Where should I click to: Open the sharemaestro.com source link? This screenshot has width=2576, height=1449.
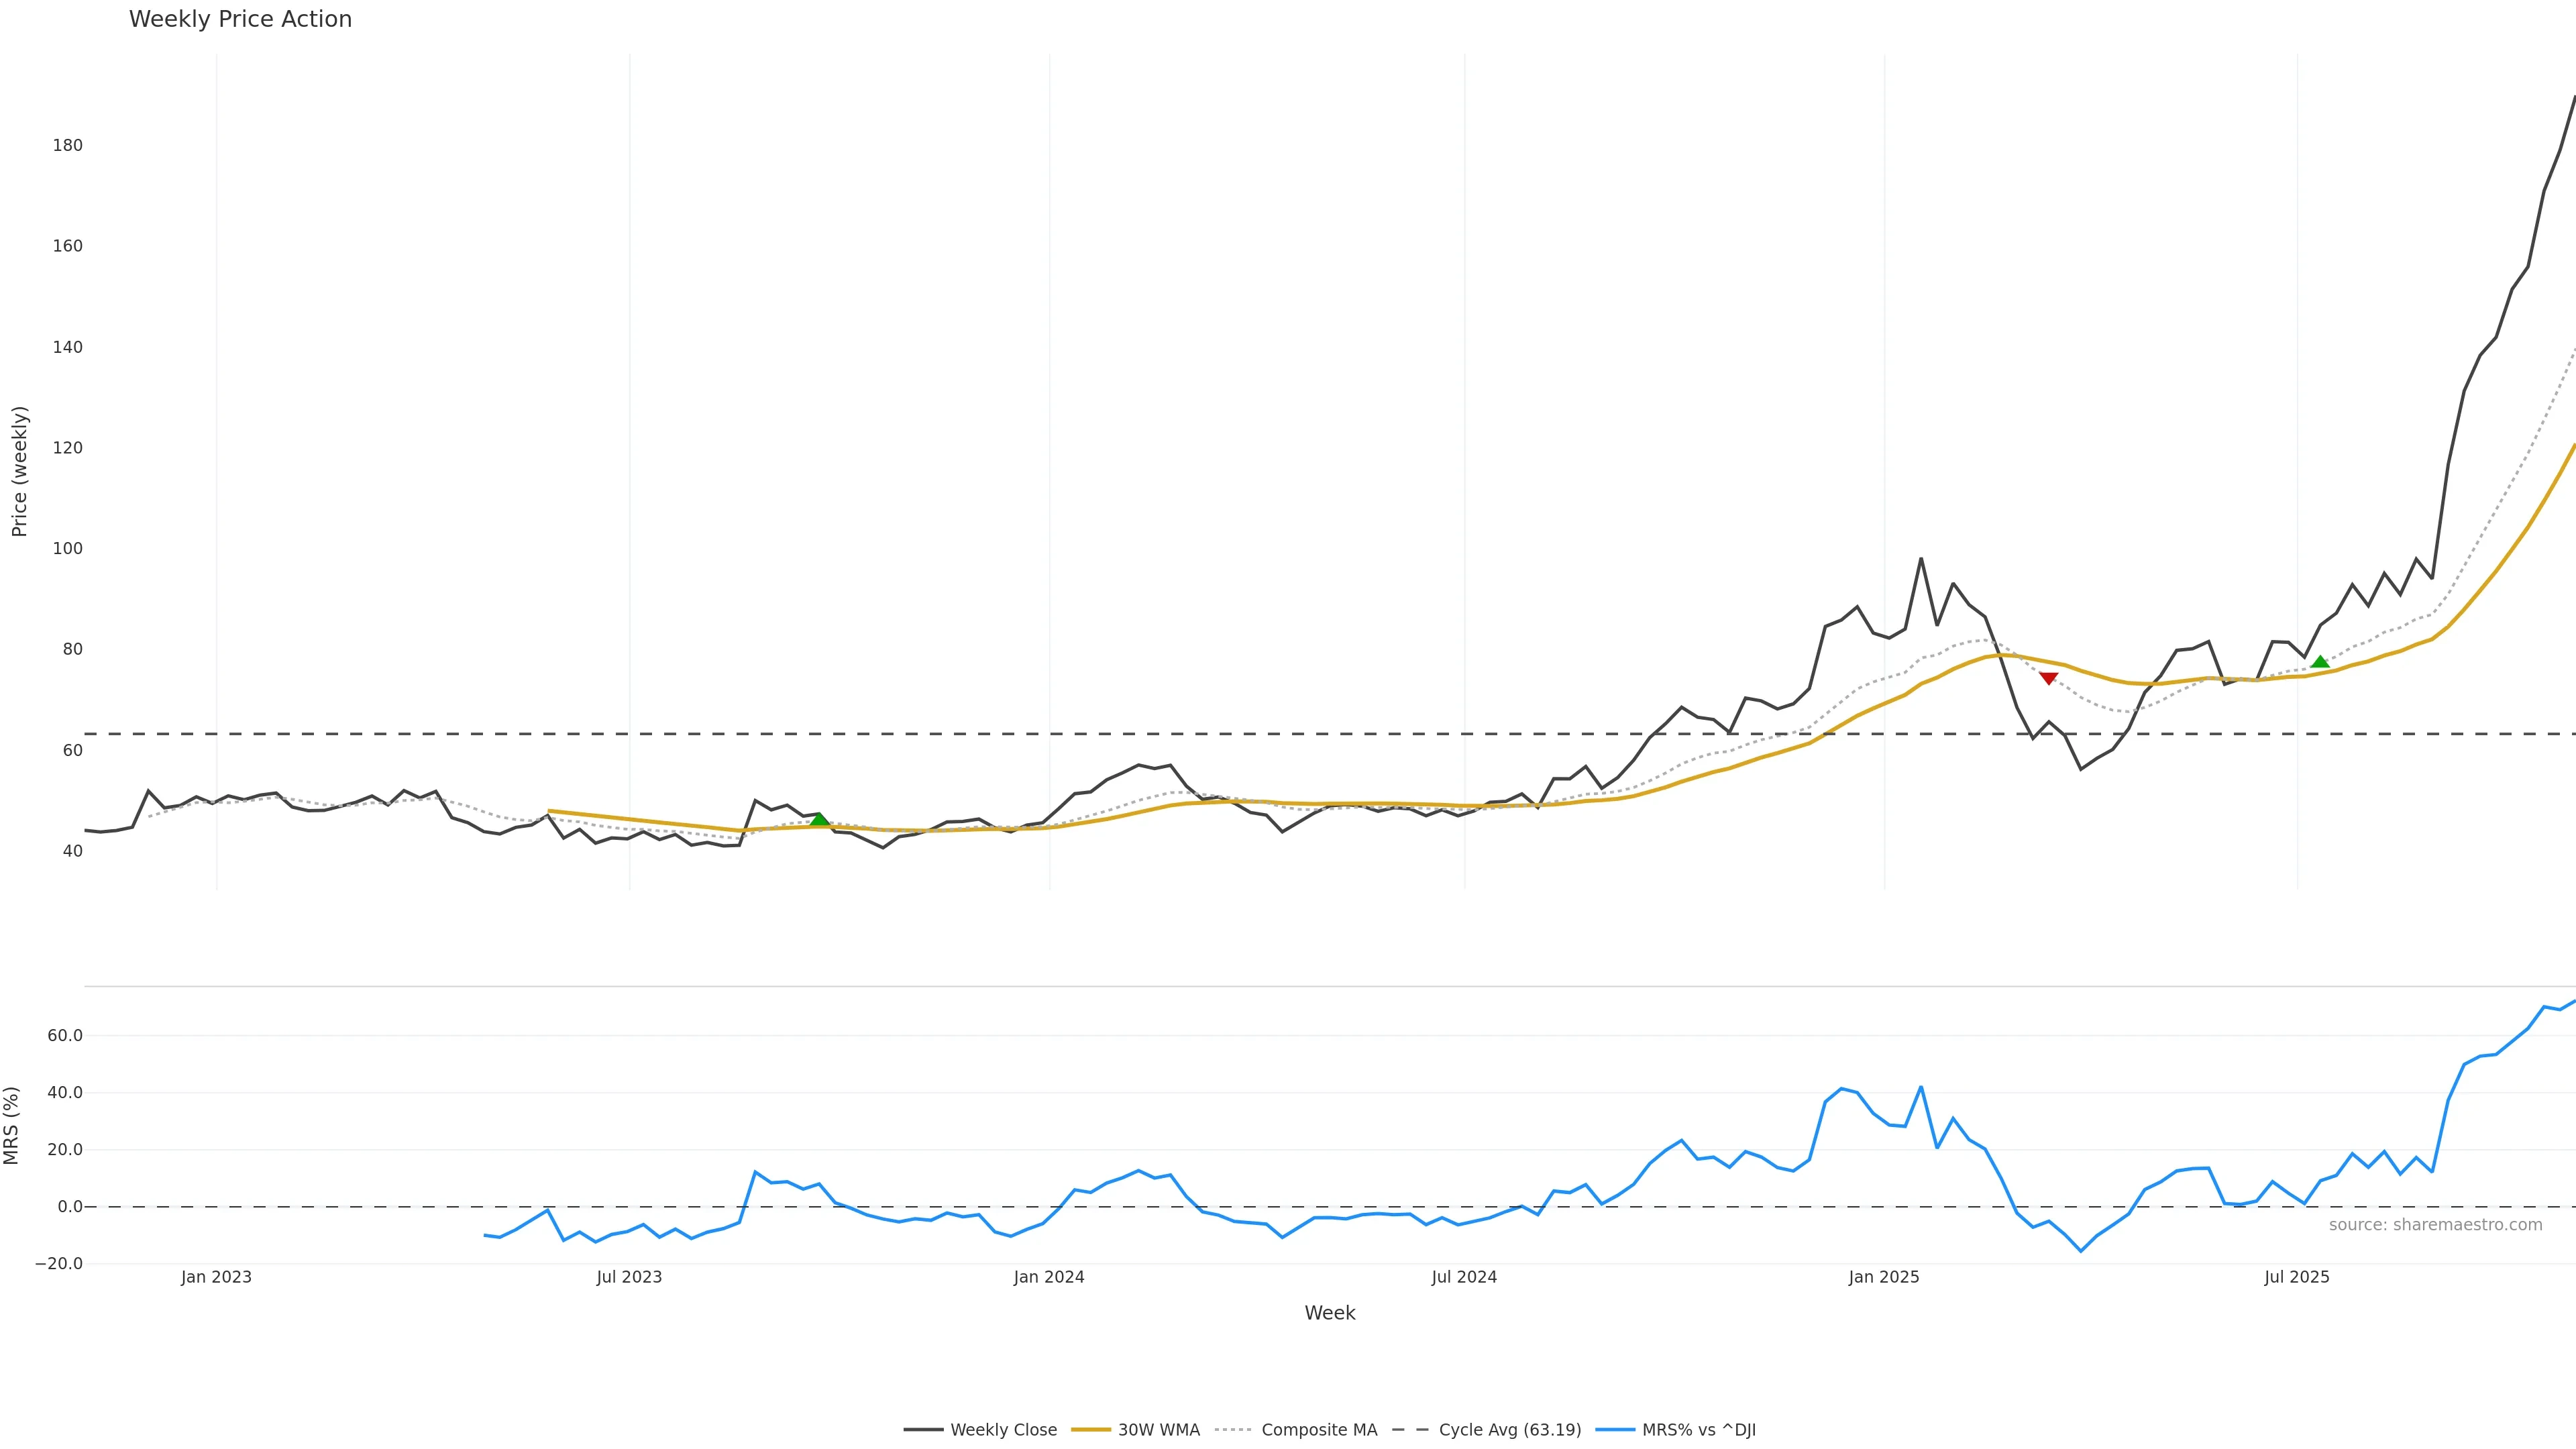pyautogui.click(x=2435, y=1225)
